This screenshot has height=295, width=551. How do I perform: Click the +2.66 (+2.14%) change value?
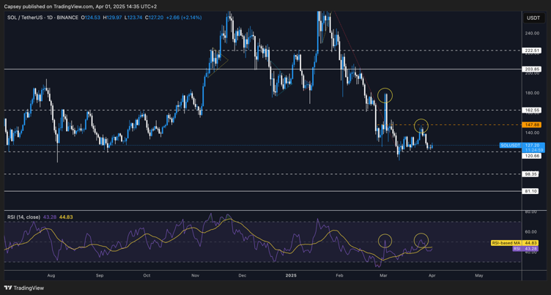[x=183, y=18]
